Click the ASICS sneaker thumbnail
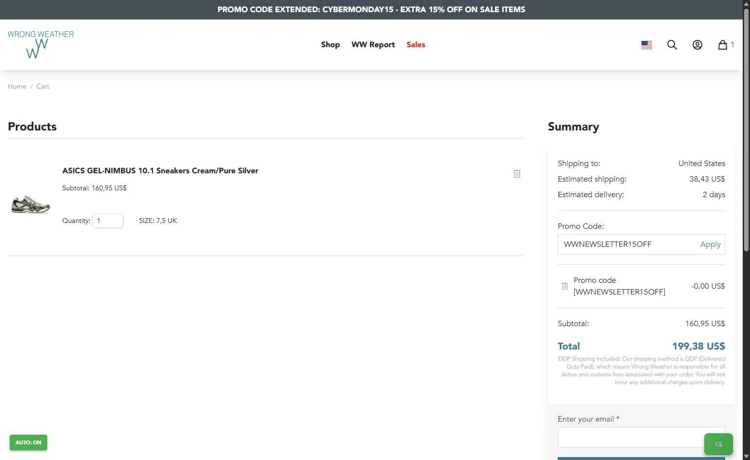 coord(31,204)
